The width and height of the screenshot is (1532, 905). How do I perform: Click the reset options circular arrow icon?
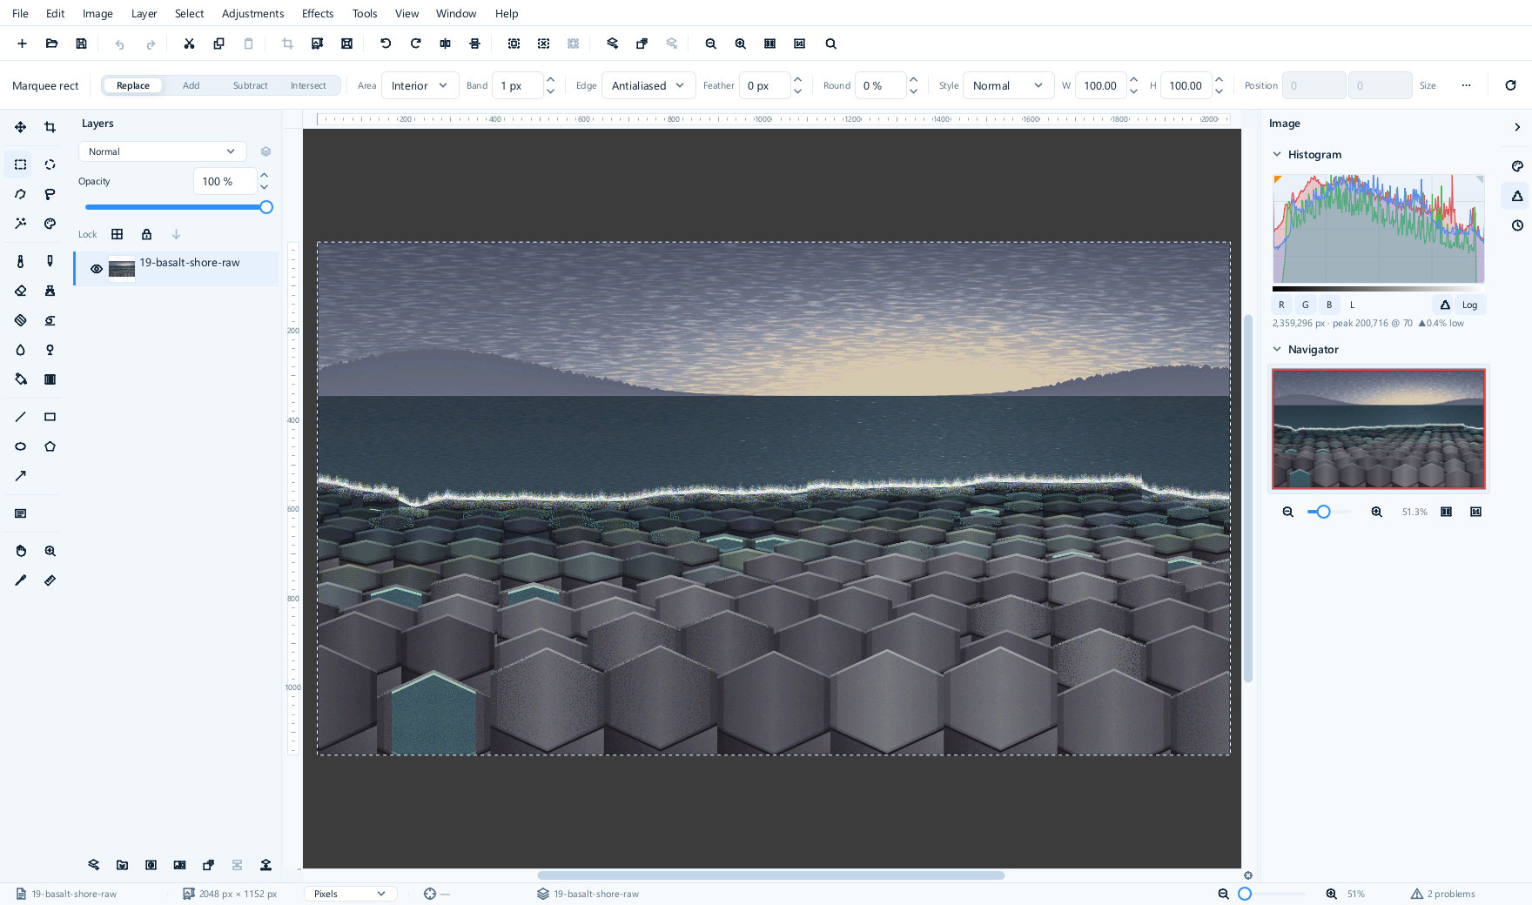[x=1510, y=85]
